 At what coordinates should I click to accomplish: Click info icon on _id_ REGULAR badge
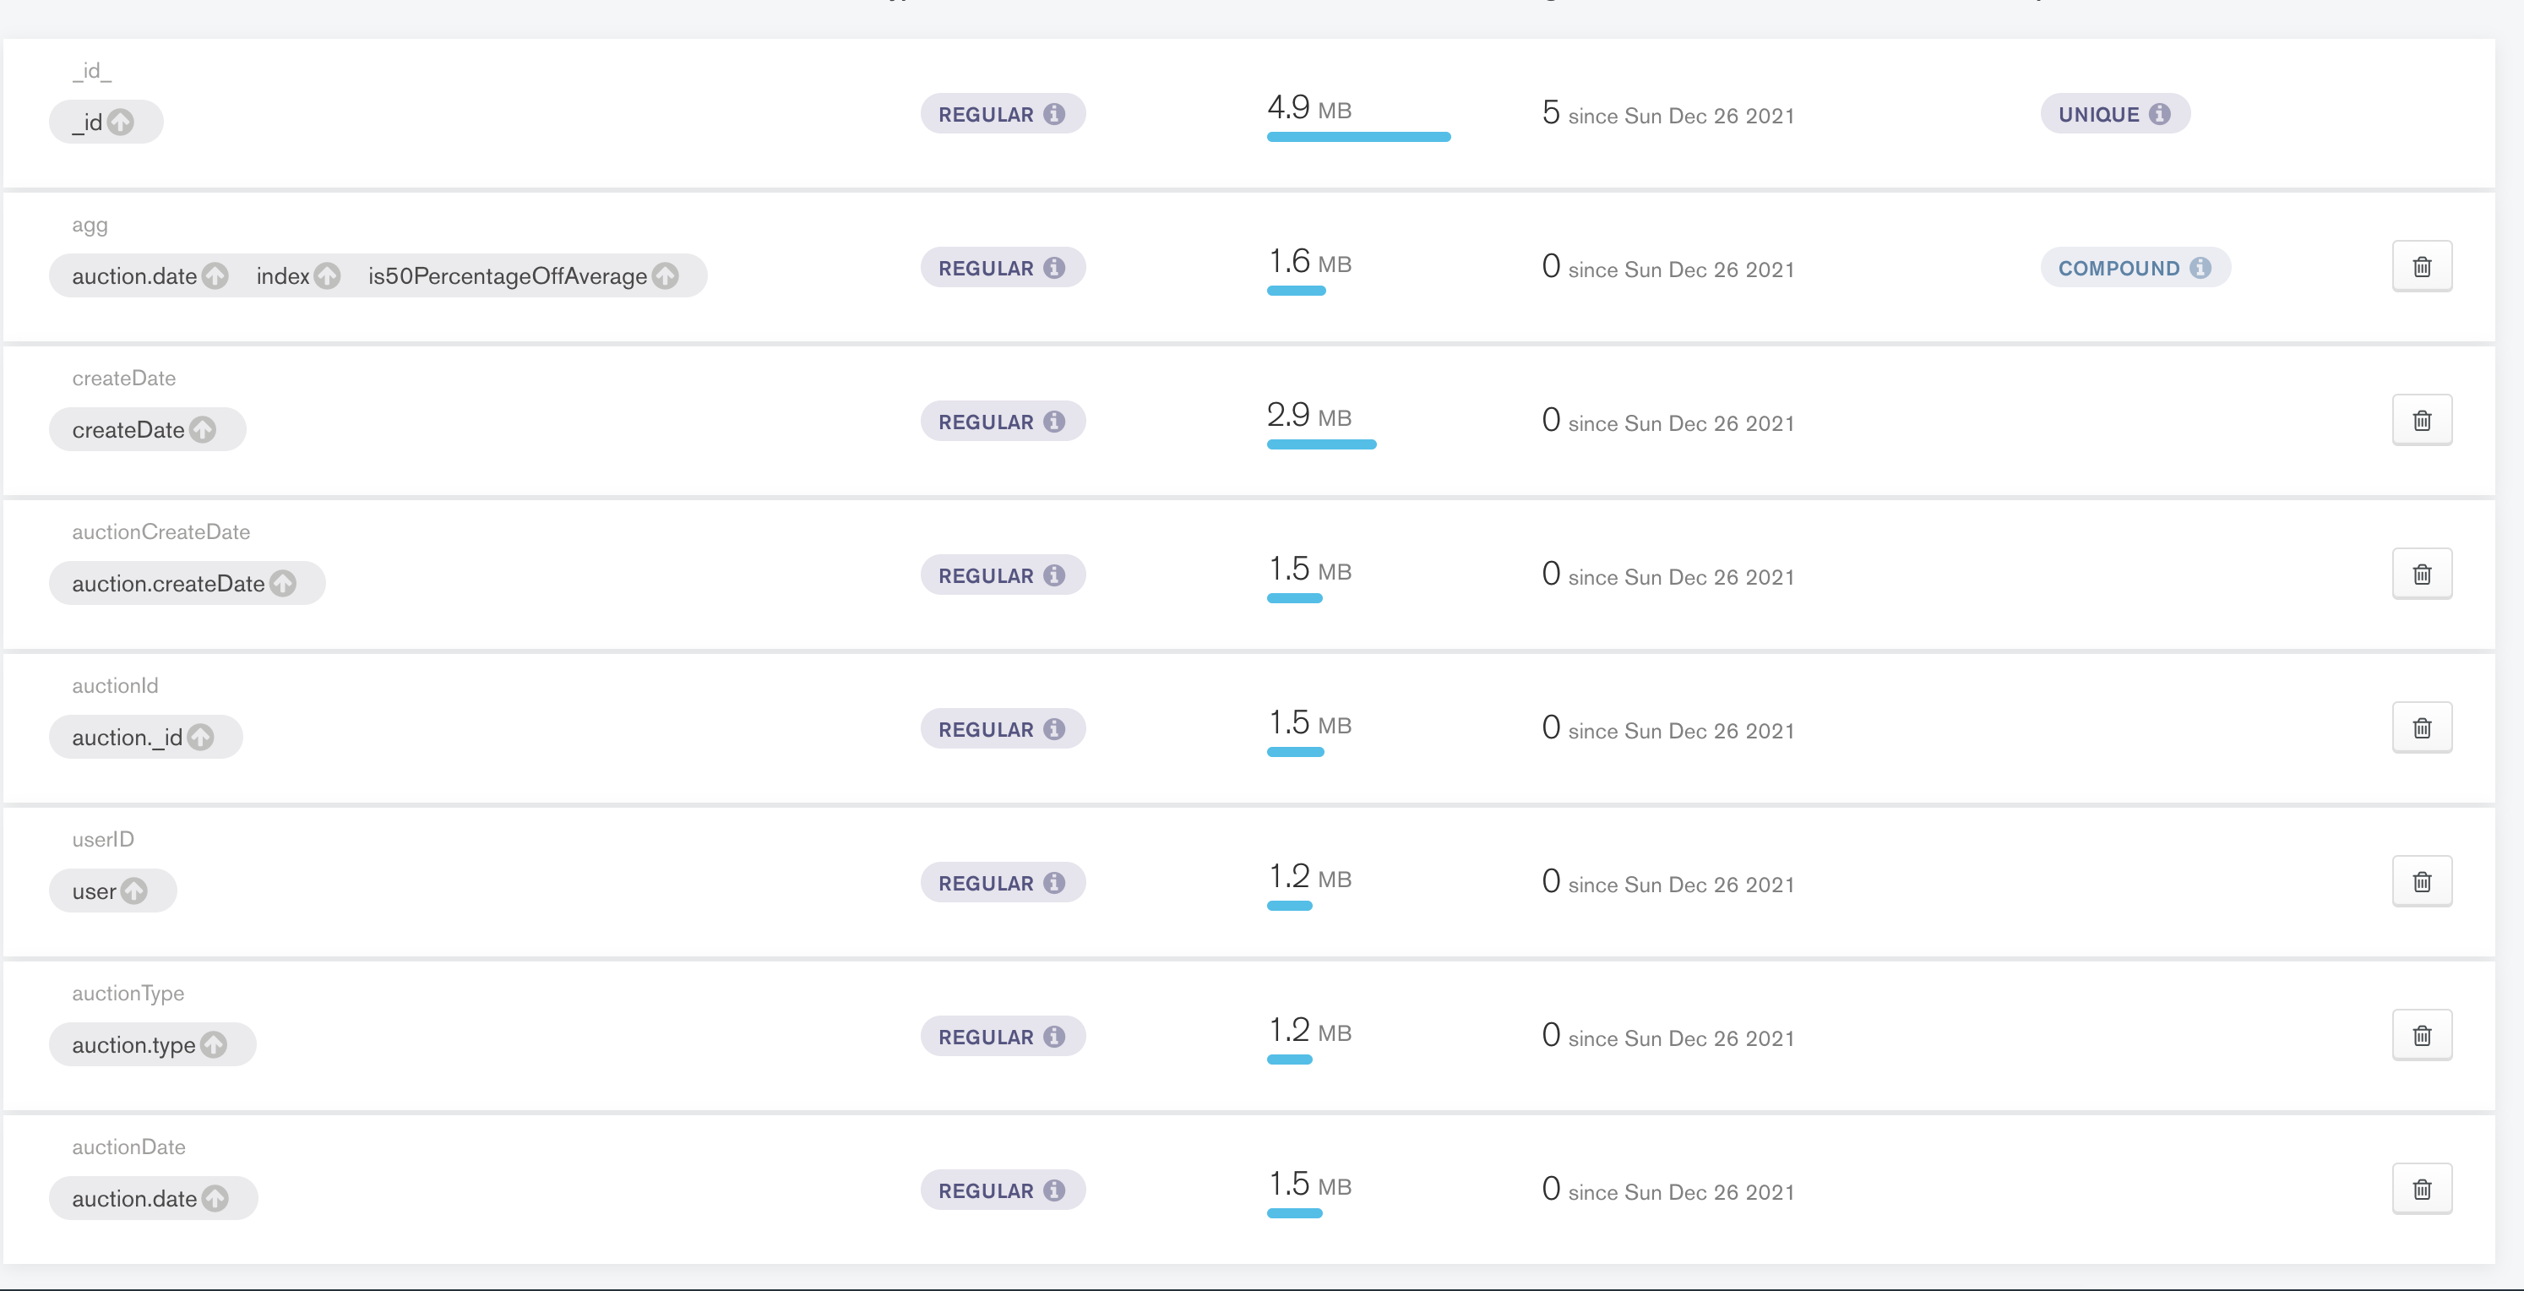1054,114
